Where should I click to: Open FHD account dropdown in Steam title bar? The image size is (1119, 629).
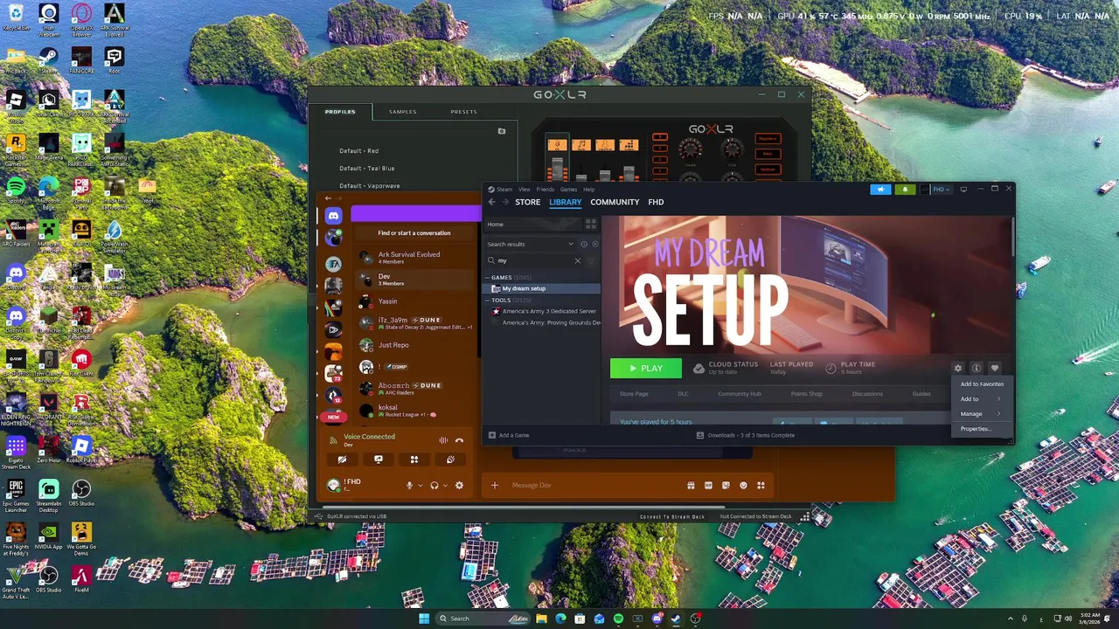pos(940,189)
